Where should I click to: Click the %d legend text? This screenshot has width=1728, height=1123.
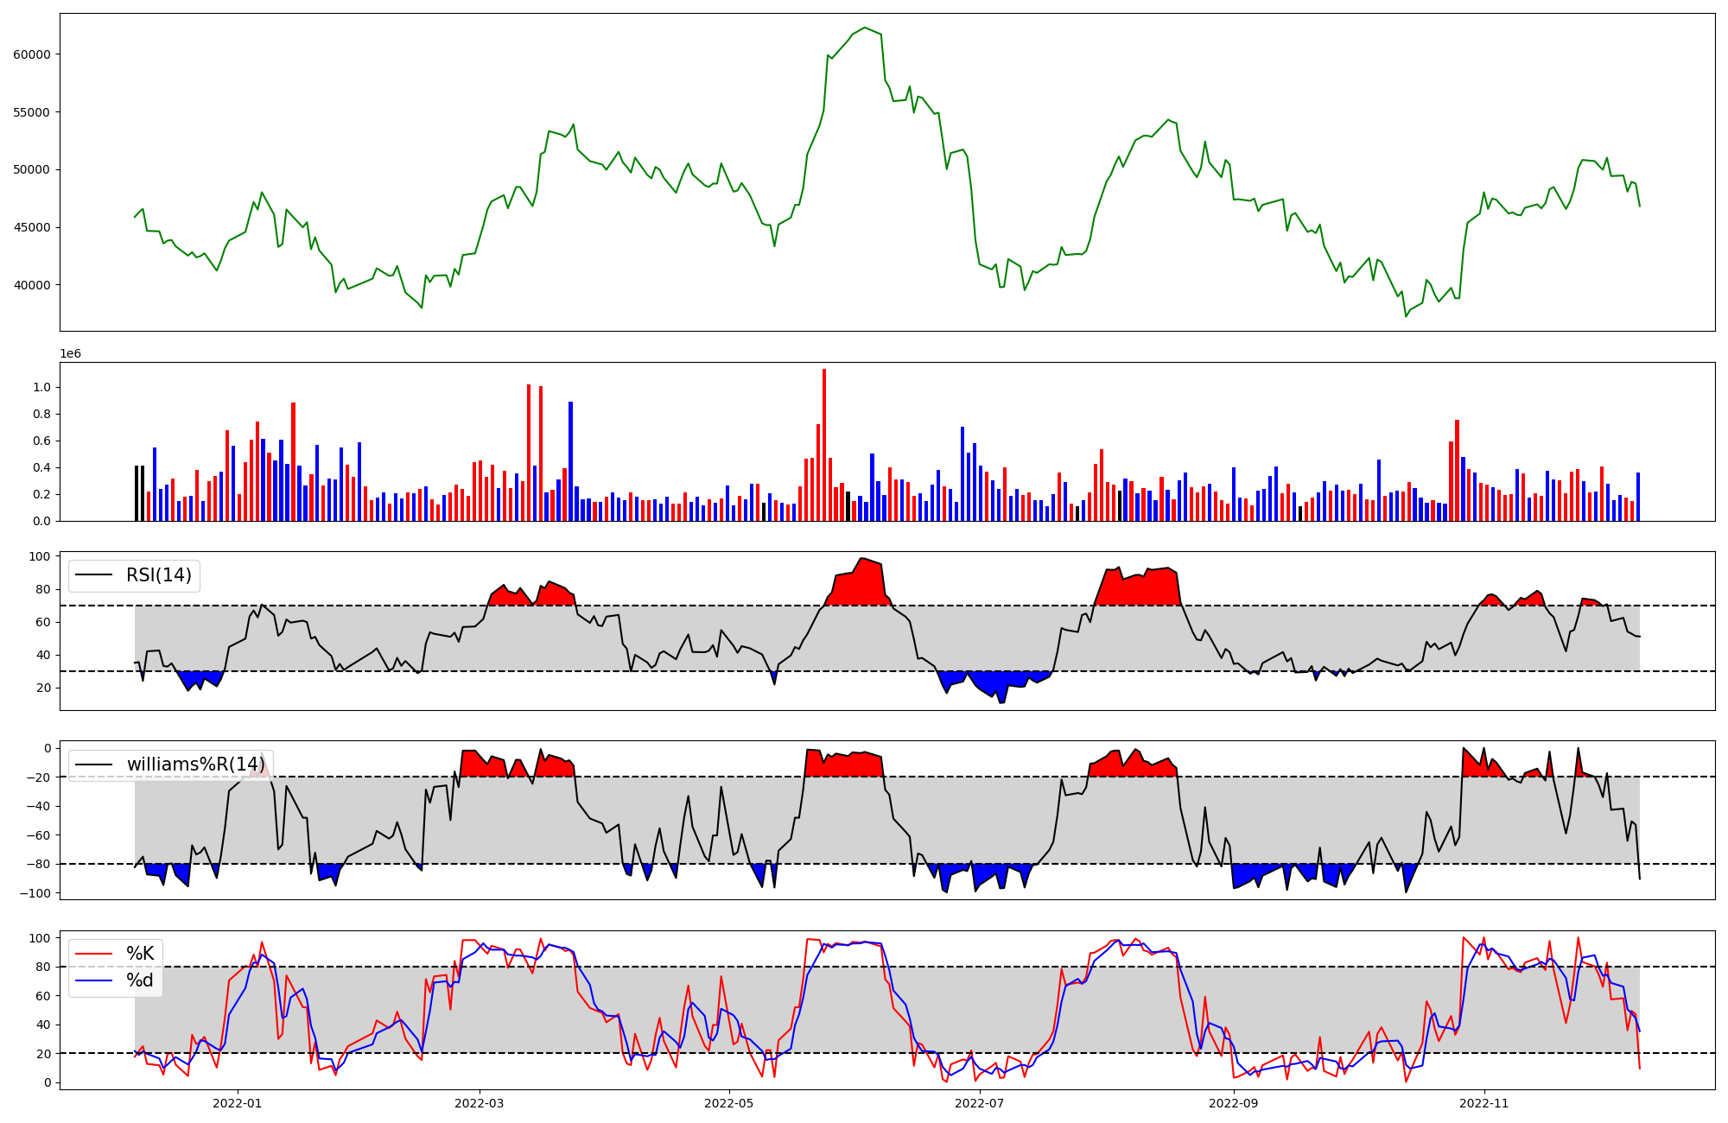pyautogui.click(x=140, y=980)
